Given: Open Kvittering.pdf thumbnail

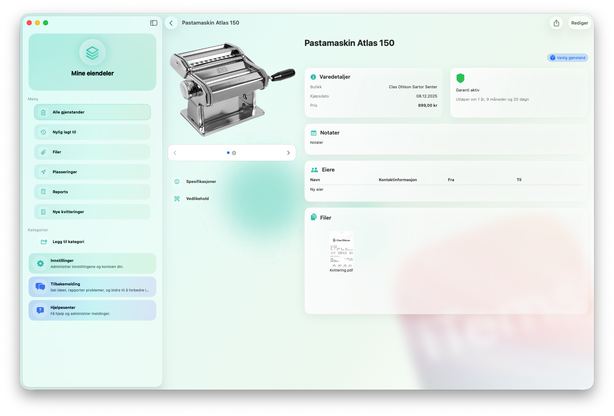Looking at the screenshot, I should click(341, 249).
